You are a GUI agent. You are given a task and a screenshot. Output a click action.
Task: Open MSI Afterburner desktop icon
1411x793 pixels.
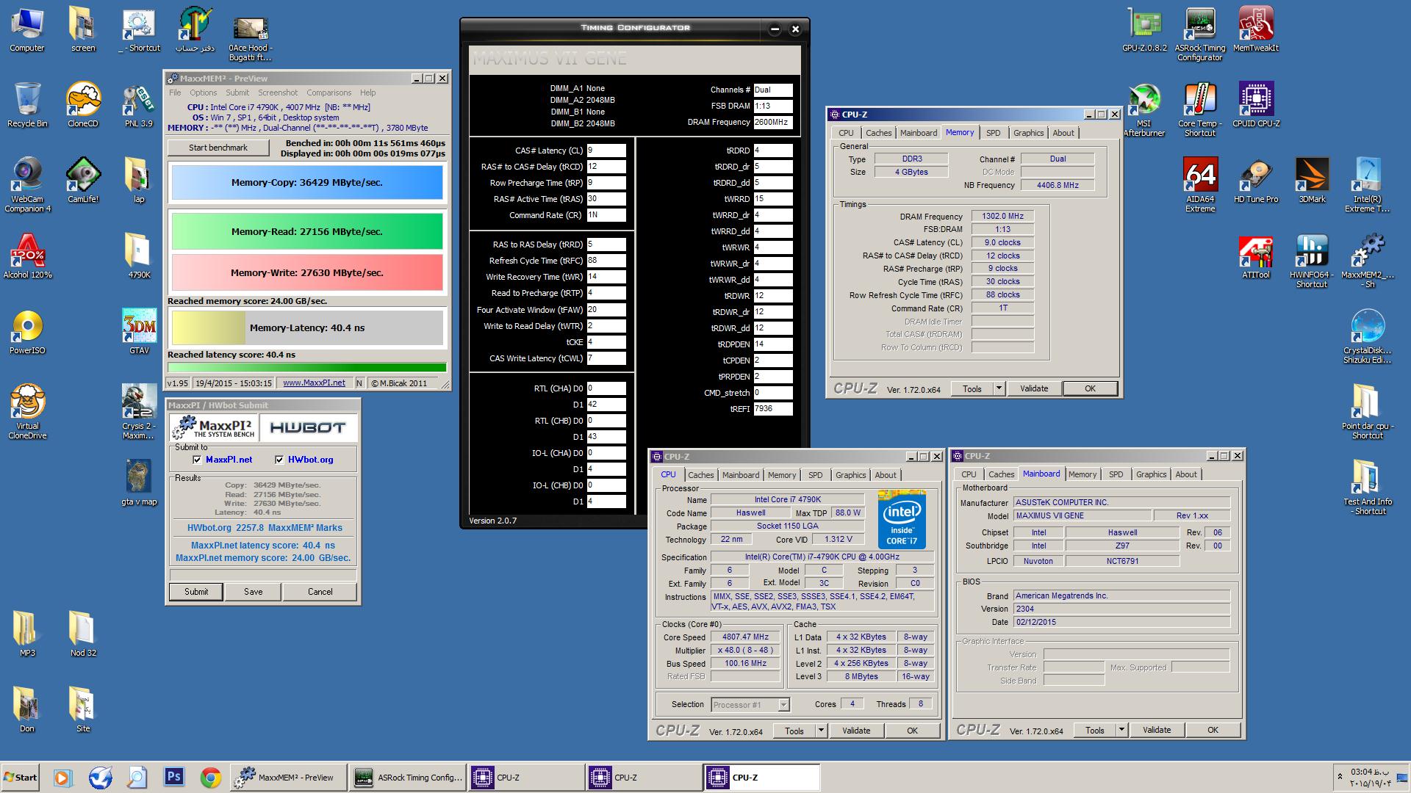click(1144, 109)
